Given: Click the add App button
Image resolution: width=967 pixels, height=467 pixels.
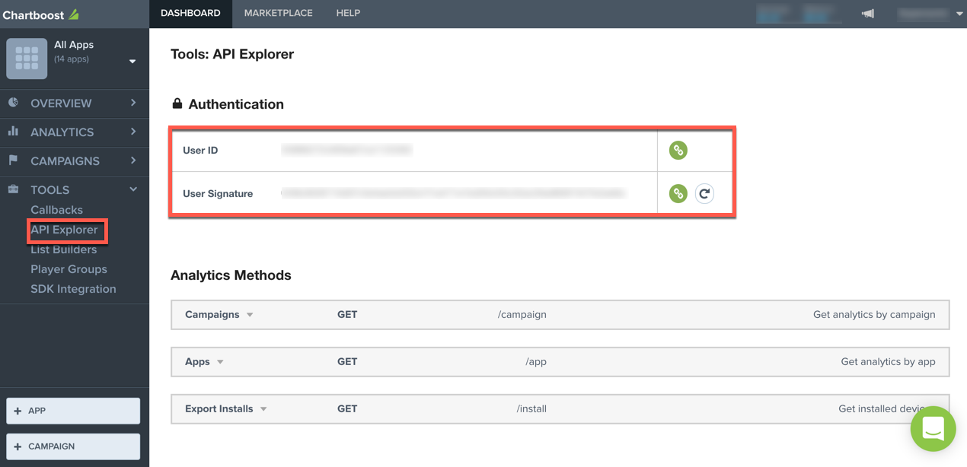Looking at the screenshot, I should (x=73, y=411).
